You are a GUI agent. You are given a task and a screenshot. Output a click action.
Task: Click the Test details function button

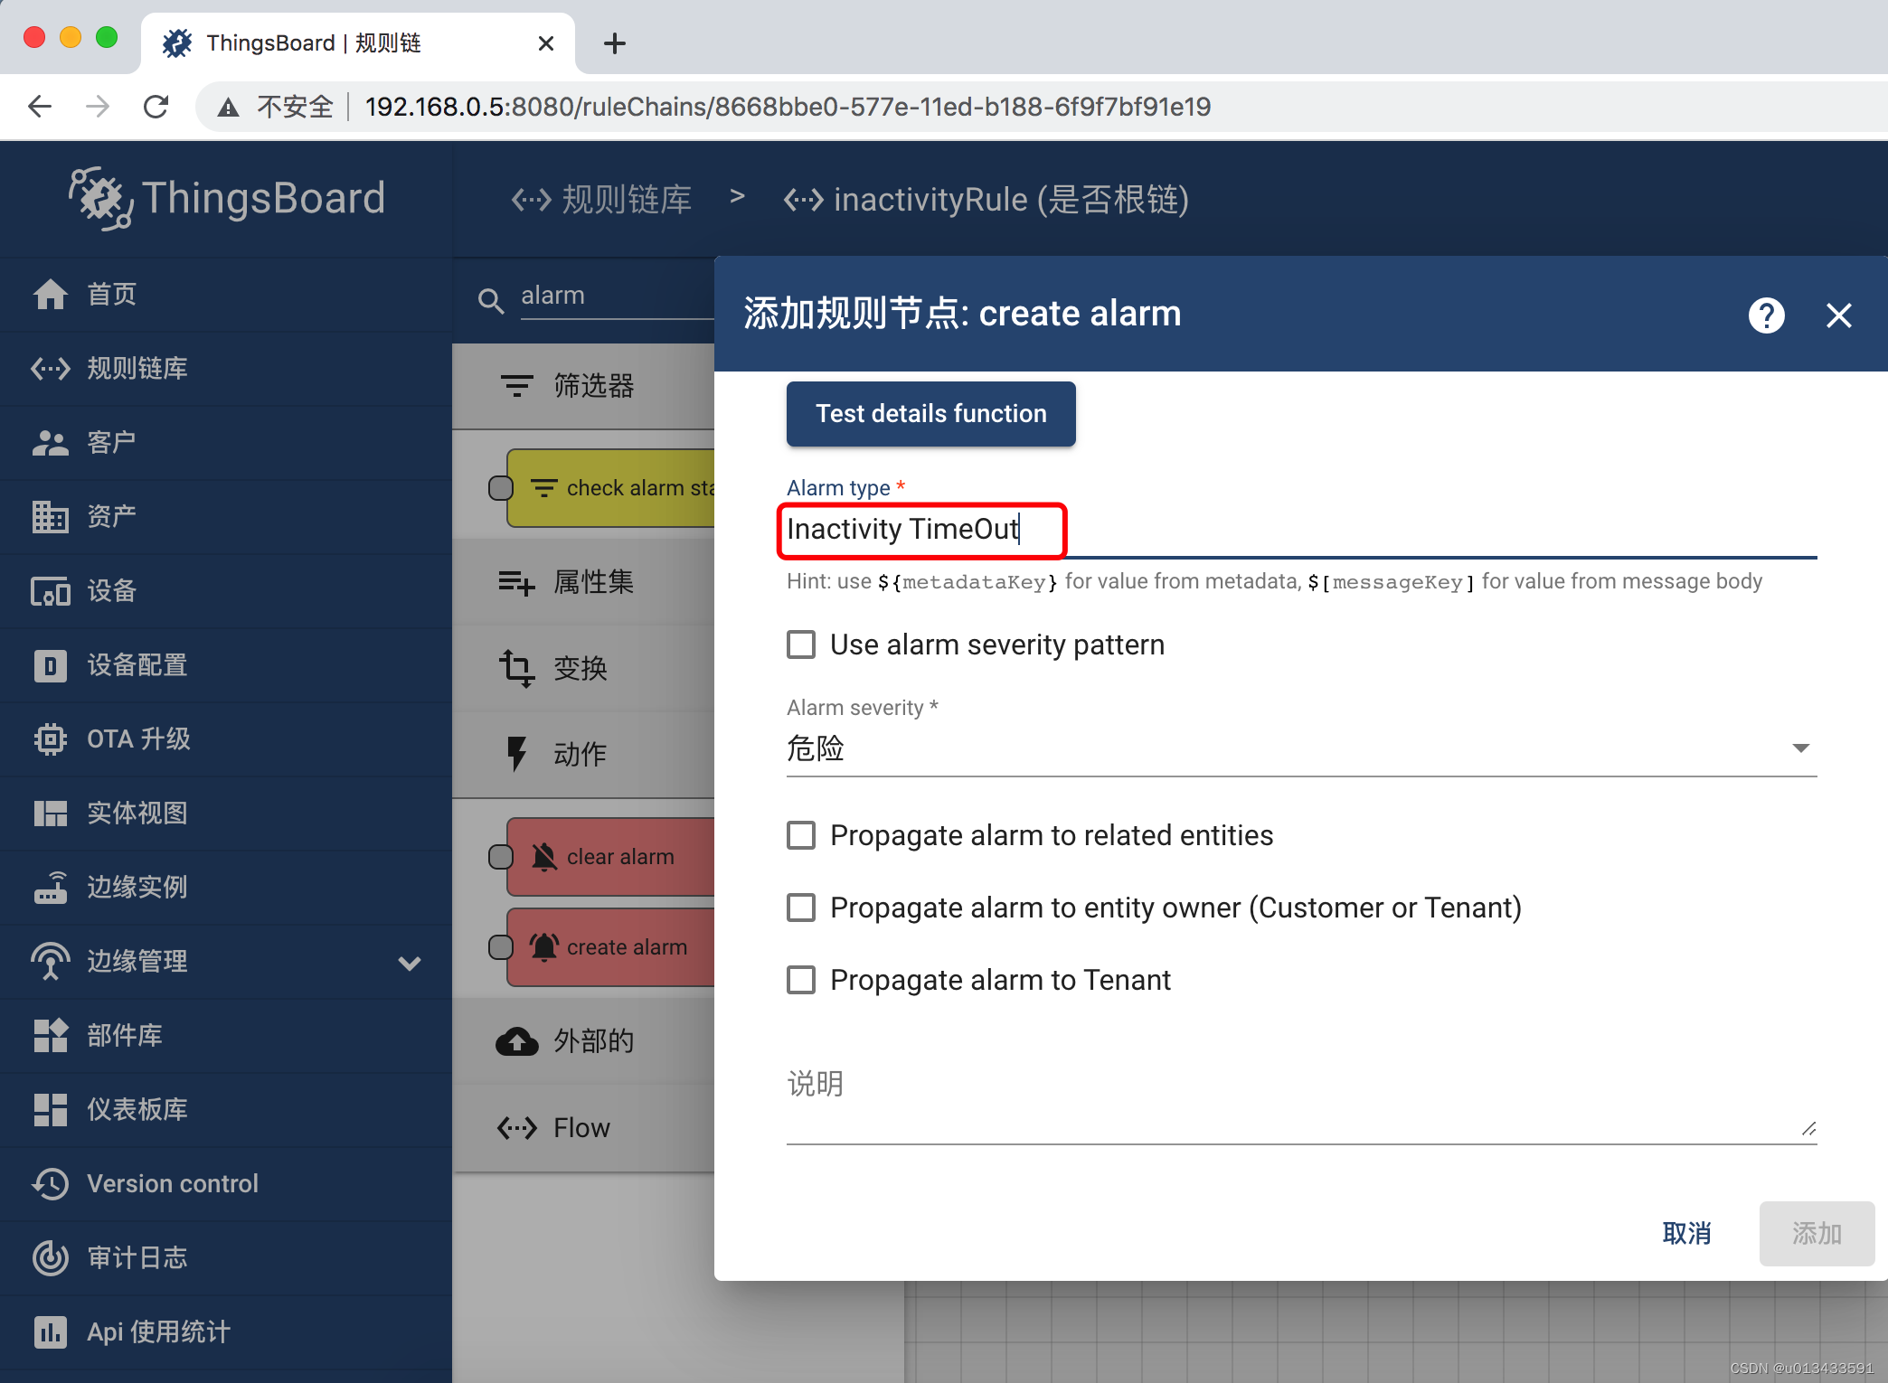coord(930,414)
